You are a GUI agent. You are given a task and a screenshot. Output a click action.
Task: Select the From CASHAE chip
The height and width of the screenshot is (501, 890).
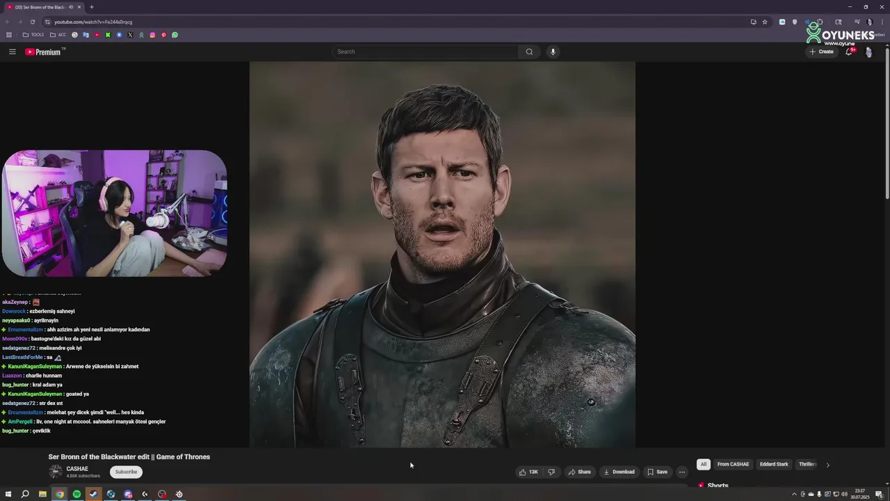click(x=734, y=464)
